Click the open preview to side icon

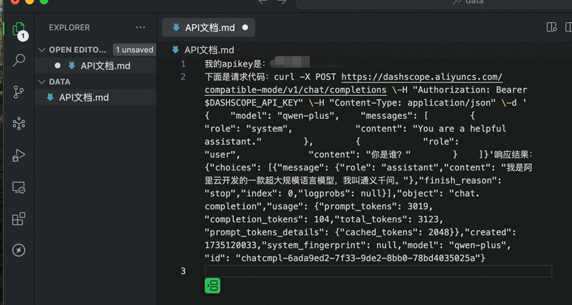pos(552,27)
